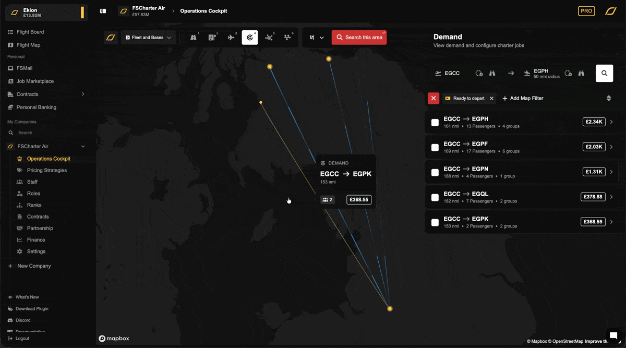Click binoculars icon next to EGCC departure
Image resolution: width=626 pixels, height=348 pixels.
point(492,74)
